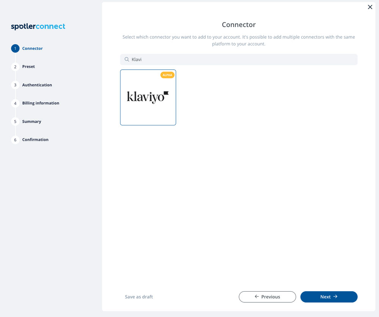Go to the Next step
This screenshot has height=317, width=379.
pos(329,297)
